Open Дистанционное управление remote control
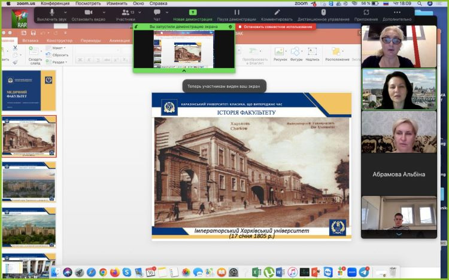This screenshot has height=280, width=449. point(323,15)
